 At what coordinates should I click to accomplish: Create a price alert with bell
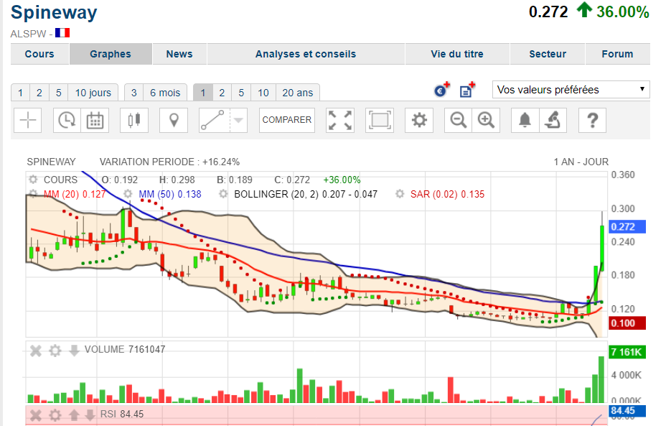tap(525, 120)
